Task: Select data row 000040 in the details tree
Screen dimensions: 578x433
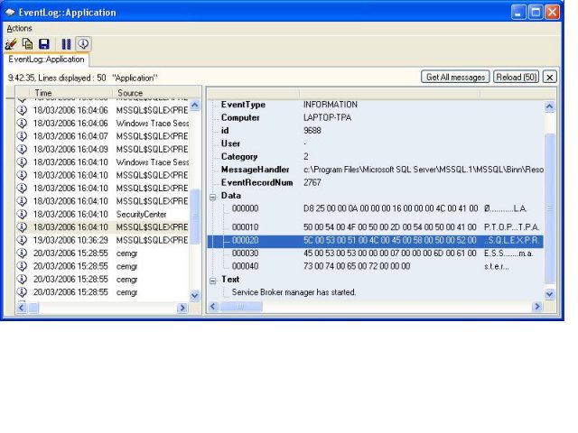Action: tap(376, 266)
